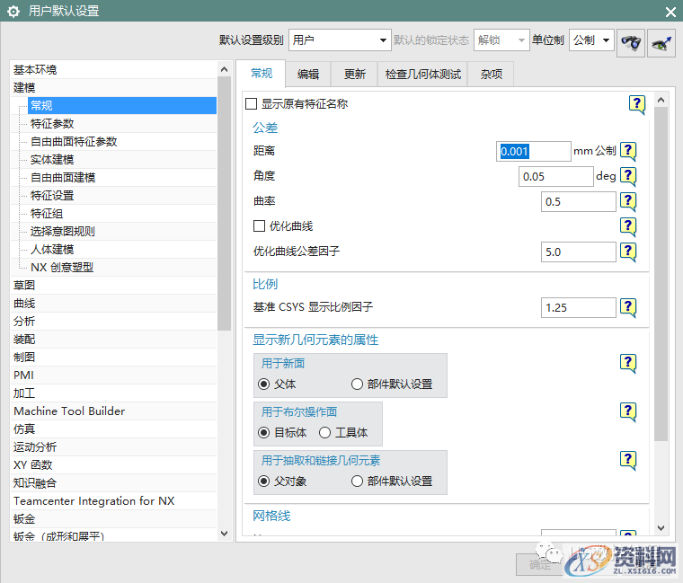683x583 pixels.
Task: Select PMI category
Action: click(x=113, y=375)
